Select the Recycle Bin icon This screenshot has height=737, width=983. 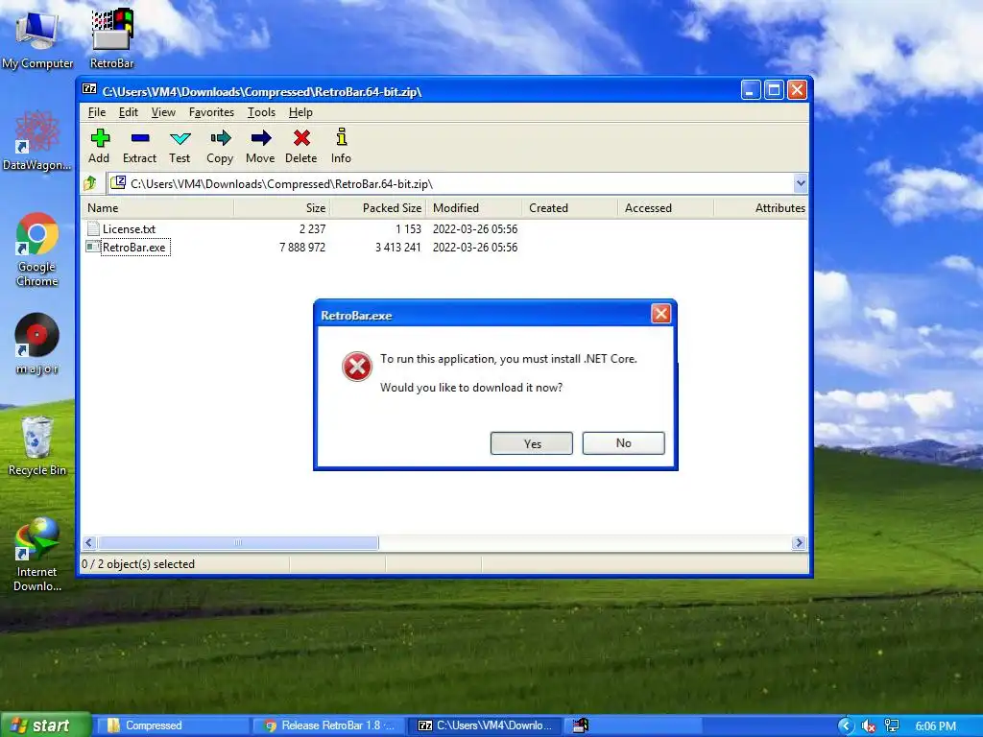tap(37, 445)
